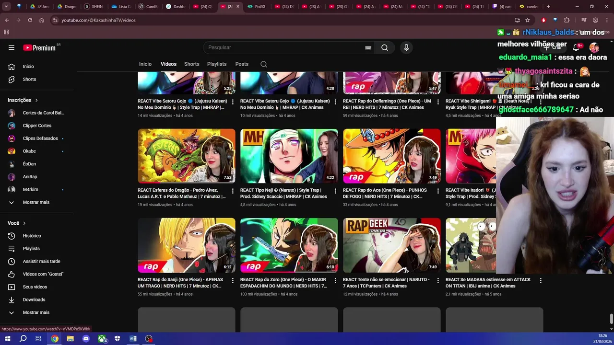The height and width of the screenshot is (345, 614).
Task: Switch to Playlists channel tab
Action: click(217, 64)
